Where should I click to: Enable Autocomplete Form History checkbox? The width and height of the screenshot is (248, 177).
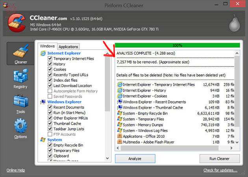(50, 91)
